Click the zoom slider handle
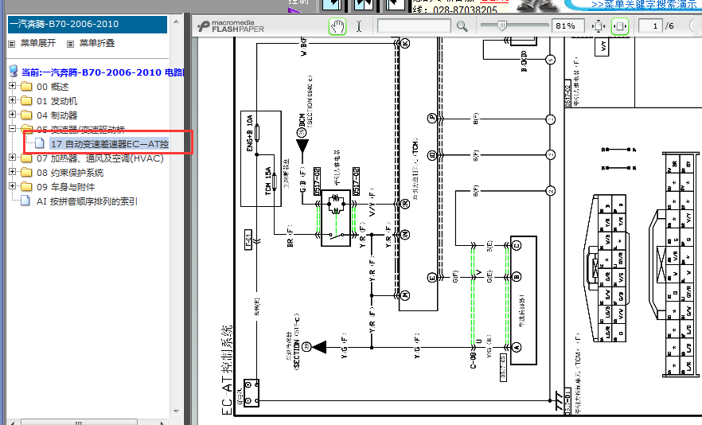Screen dimensions: 702x425 click(x=502, y=26)
